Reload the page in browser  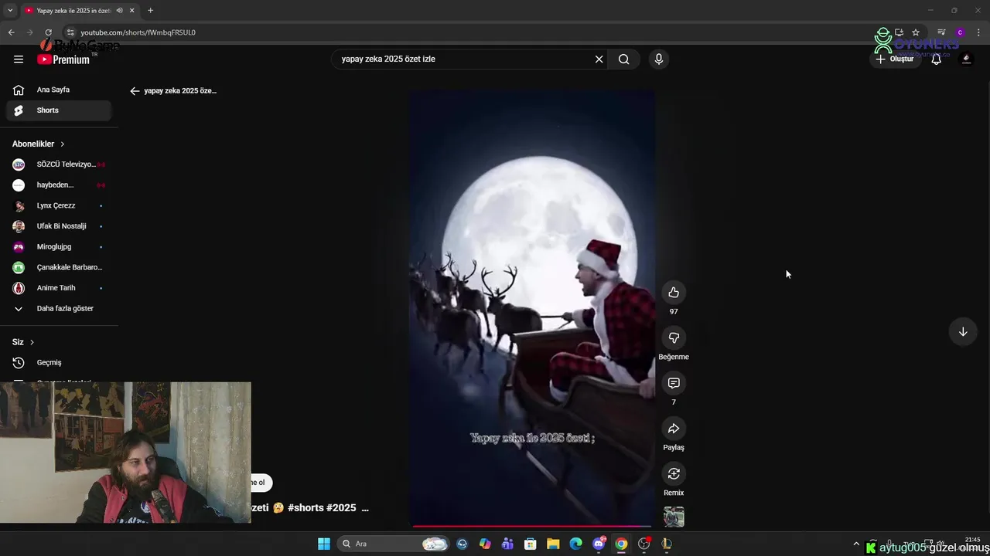tap(48, 32)
